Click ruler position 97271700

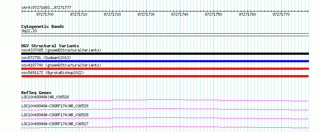click(x=45, y=14)
